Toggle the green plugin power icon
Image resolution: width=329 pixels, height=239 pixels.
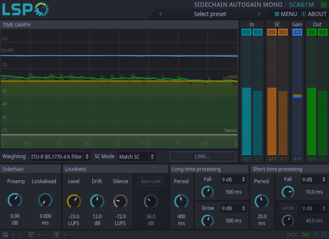(x=324, y=5)
